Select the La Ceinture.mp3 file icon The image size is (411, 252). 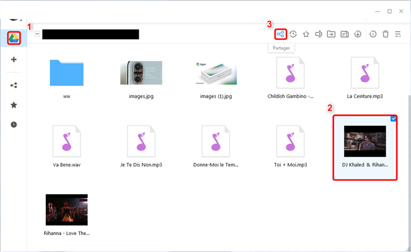[x=365, y=73]
